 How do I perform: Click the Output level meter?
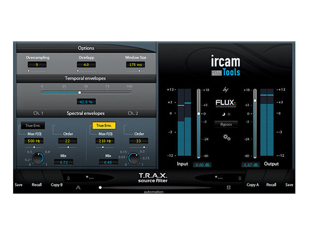(267, 122)
